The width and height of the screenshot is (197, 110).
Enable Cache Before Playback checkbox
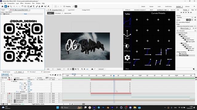177,22
